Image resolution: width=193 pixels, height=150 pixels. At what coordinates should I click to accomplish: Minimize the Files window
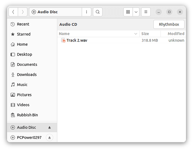click(x=159, y=12)
